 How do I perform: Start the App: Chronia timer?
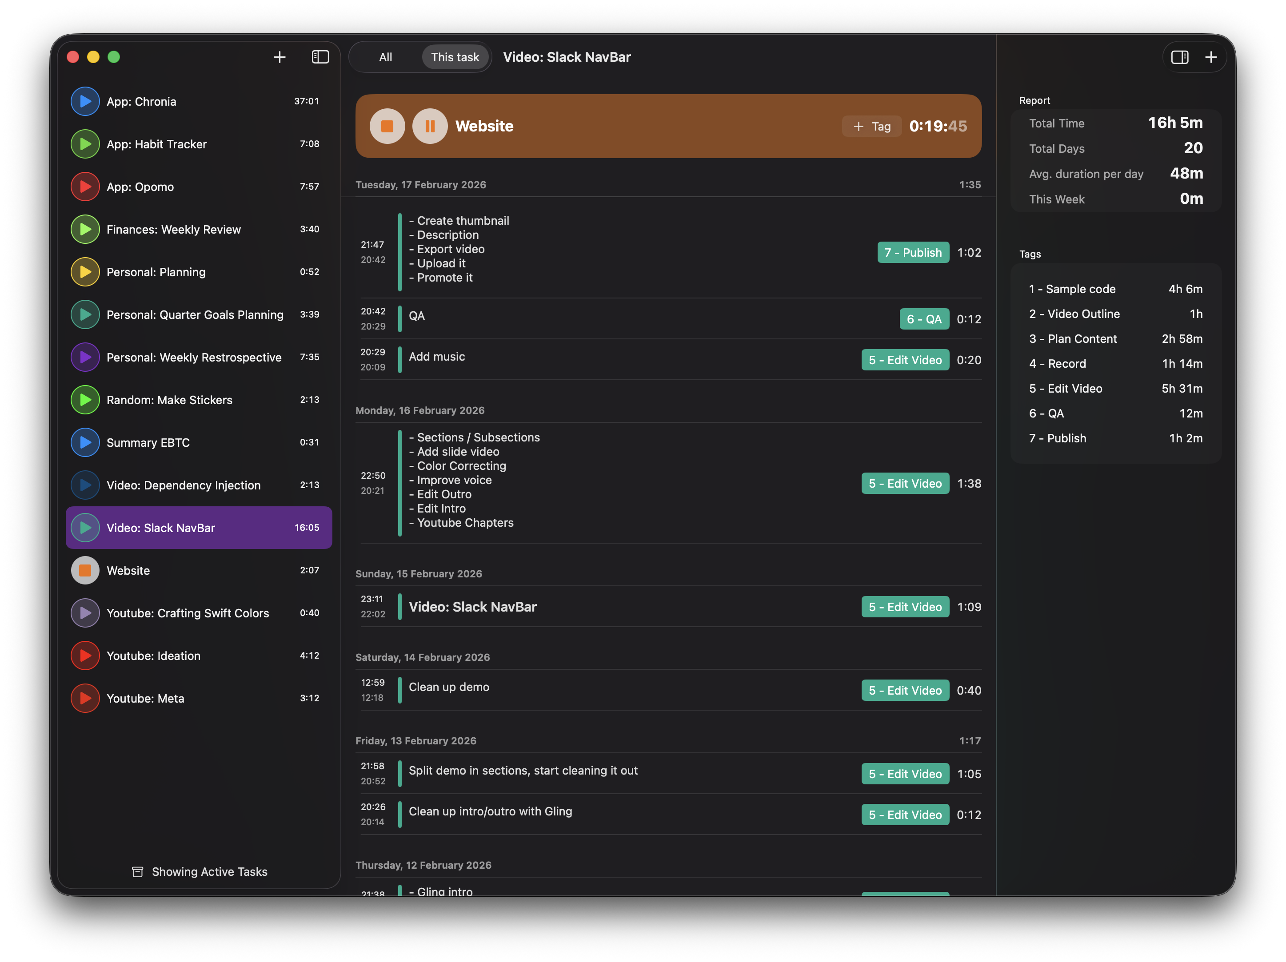point(85,101)
